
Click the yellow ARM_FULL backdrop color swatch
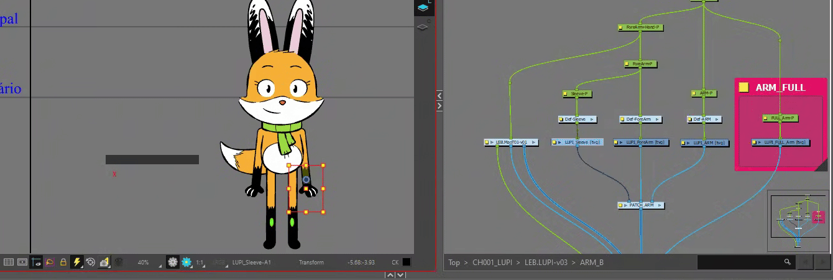(743, 88)
